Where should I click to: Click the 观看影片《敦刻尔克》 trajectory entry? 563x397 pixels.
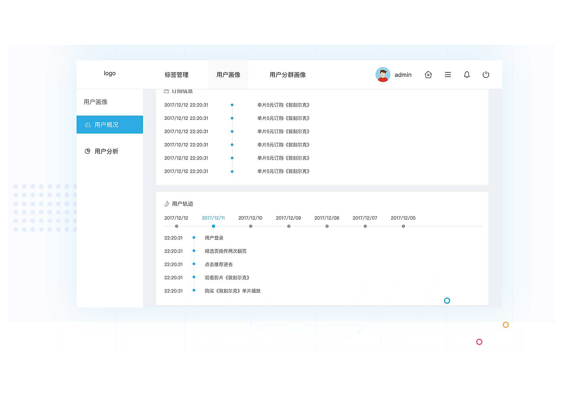point(227,278)
